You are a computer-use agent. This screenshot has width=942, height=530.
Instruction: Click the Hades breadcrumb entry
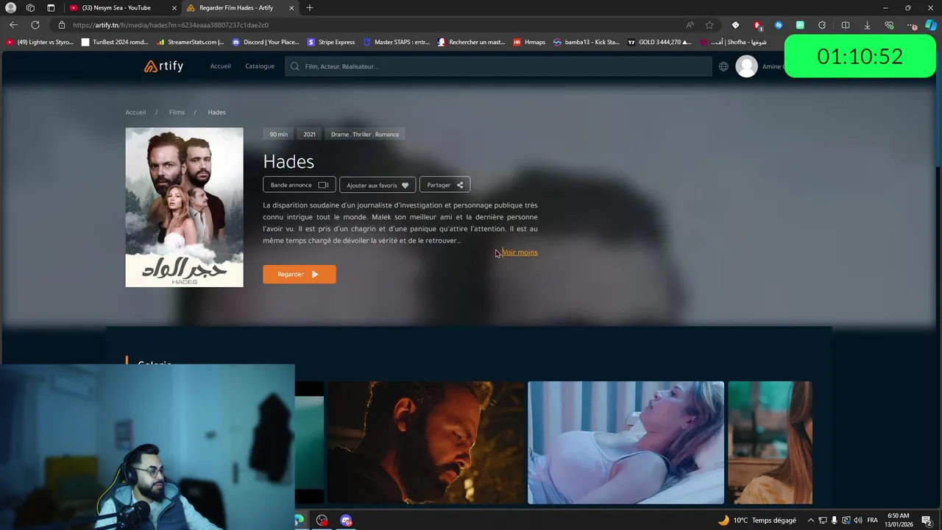pos(216,112)
